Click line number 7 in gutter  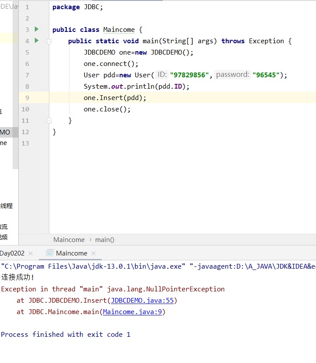(x=27, y=75)
